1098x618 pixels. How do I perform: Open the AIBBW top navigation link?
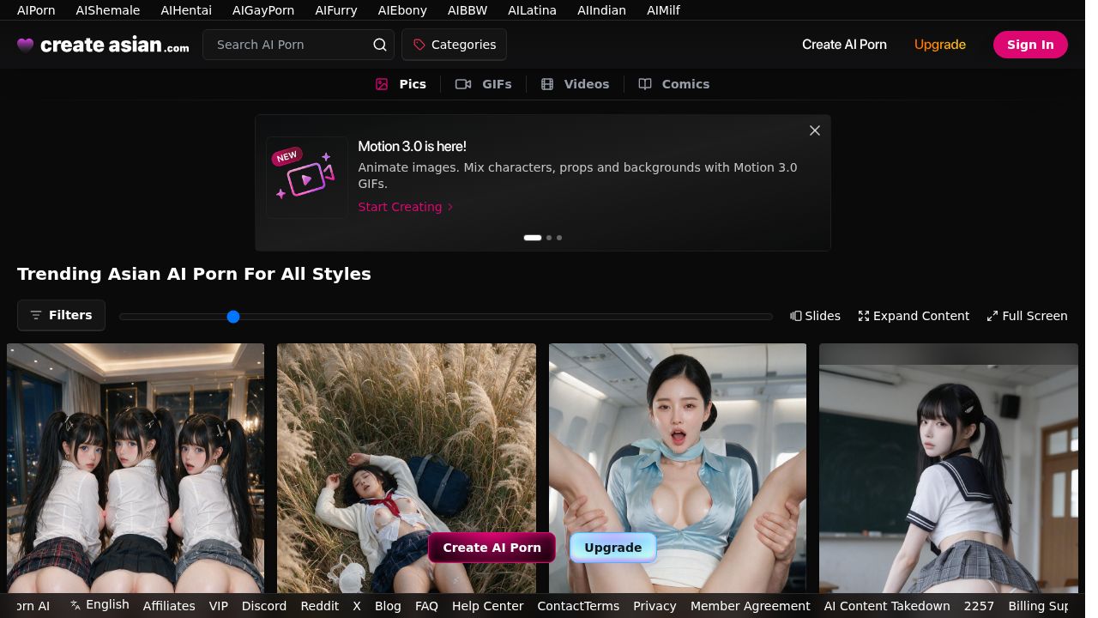pyautogui.click(x=468, y=10)
